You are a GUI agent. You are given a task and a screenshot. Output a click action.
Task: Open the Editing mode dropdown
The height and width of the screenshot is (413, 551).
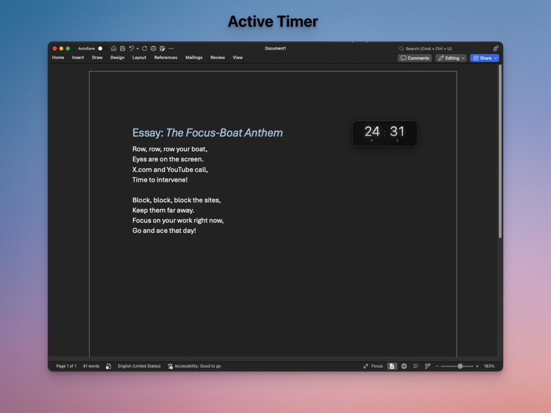click(x=451, y=58)
